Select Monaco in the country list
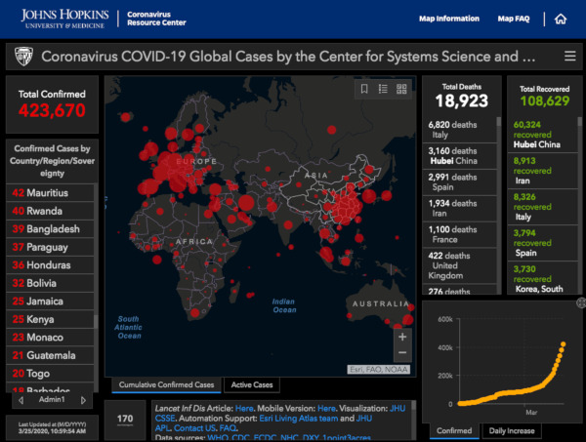 coord(50,337)
